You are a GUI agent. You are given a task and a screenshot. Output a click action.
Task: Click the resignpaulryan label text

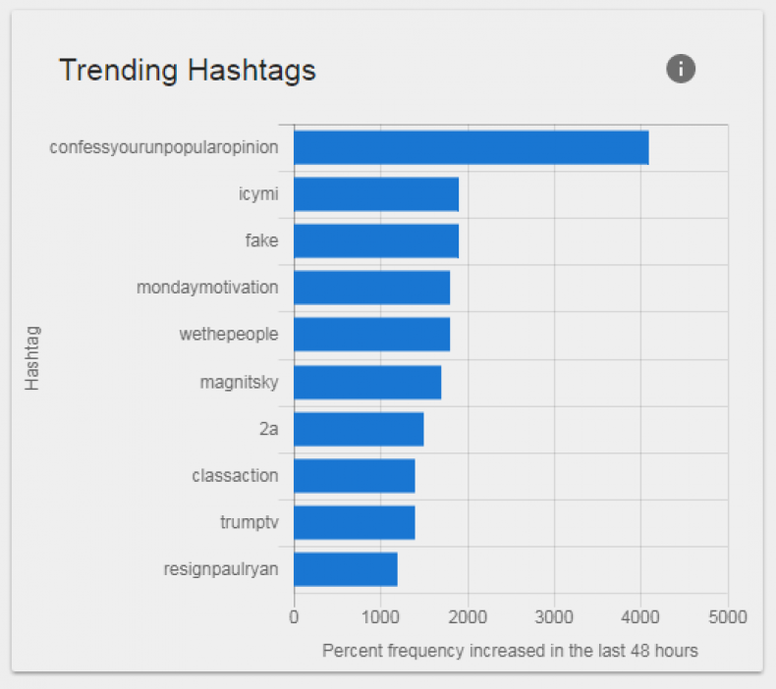221,569
